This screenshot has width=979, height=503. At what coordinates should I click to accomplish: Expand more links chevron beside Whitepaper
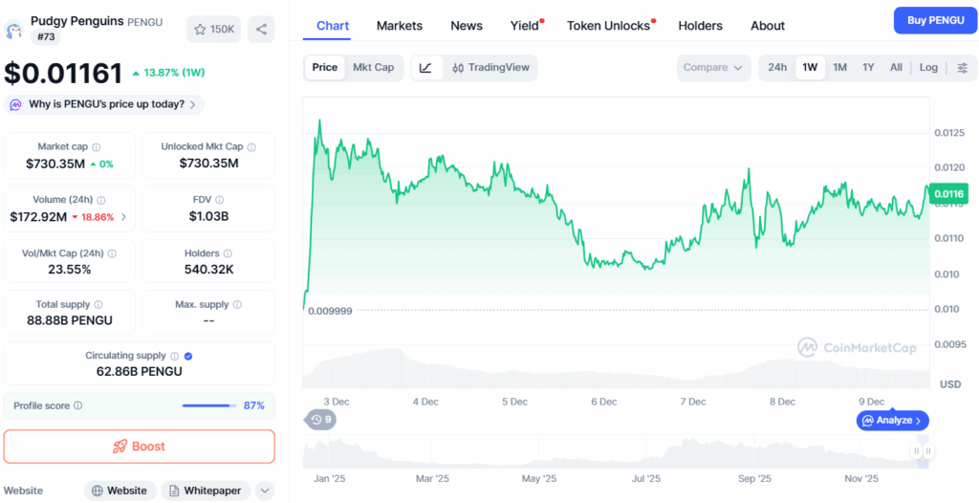pyautogui.click(x=265, y=491)
